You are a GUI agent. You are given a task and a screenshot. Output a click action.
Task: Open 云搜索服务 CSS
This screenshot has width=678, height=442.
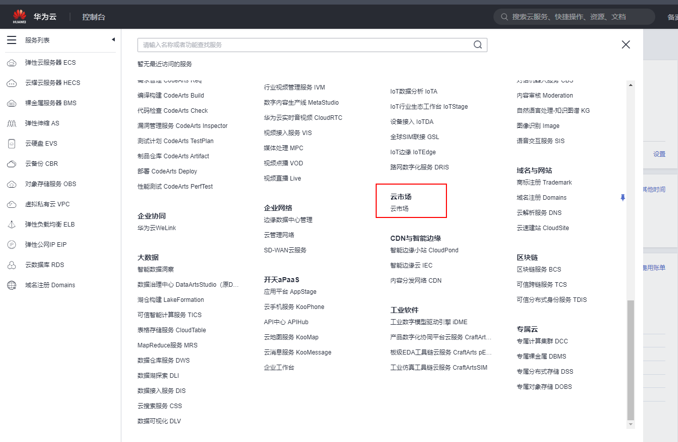pos(160,406)
